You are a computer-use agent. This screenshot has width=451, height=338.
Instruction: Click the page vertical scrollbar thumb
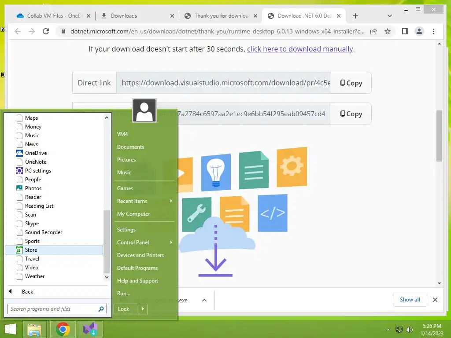439,136
